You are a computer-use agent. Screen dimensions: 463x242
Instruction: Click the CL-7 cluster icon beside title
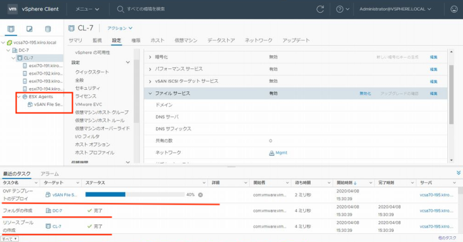[72, 28]
